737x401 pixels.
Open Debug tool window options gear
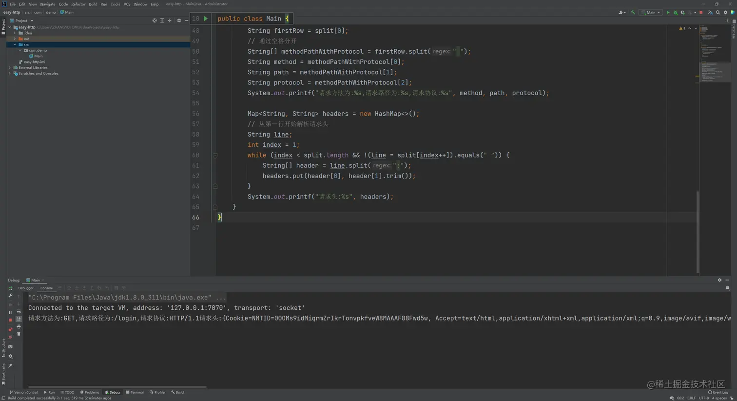click(x=719, y=280)
